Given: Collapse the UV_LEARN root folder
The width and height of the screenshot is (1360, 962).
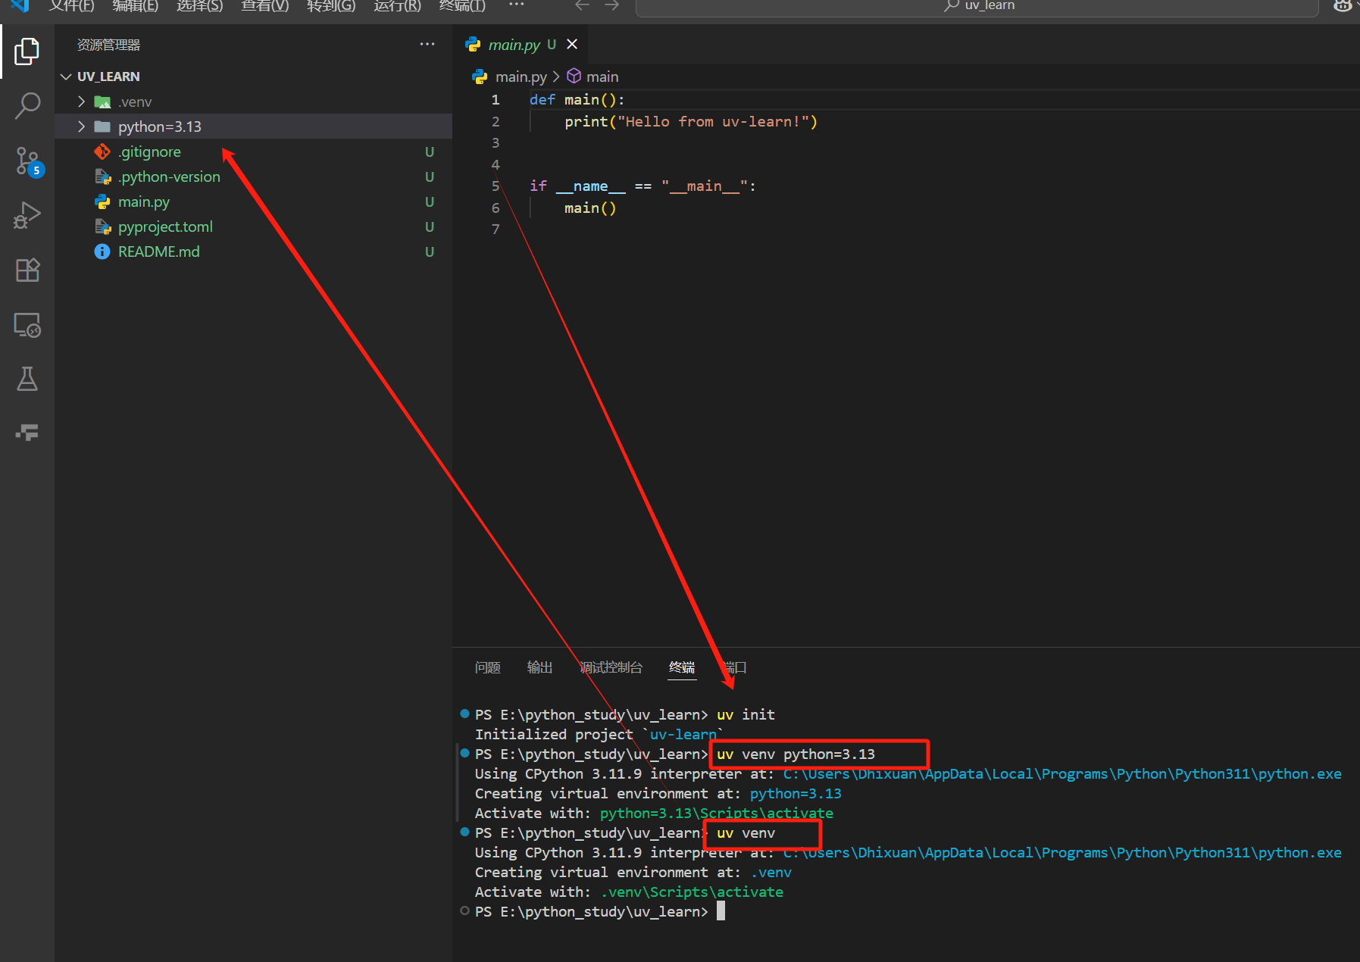Looking at the screenshot, I should [x=66, y=77].
